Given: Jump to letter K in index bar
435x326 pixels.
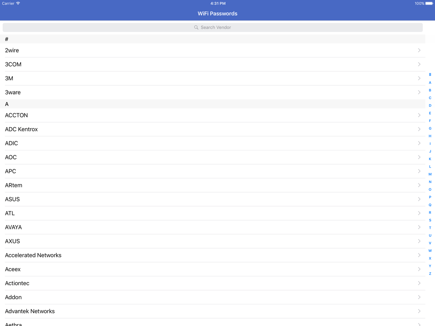Looking at the screenshot, I should point(430,159).
